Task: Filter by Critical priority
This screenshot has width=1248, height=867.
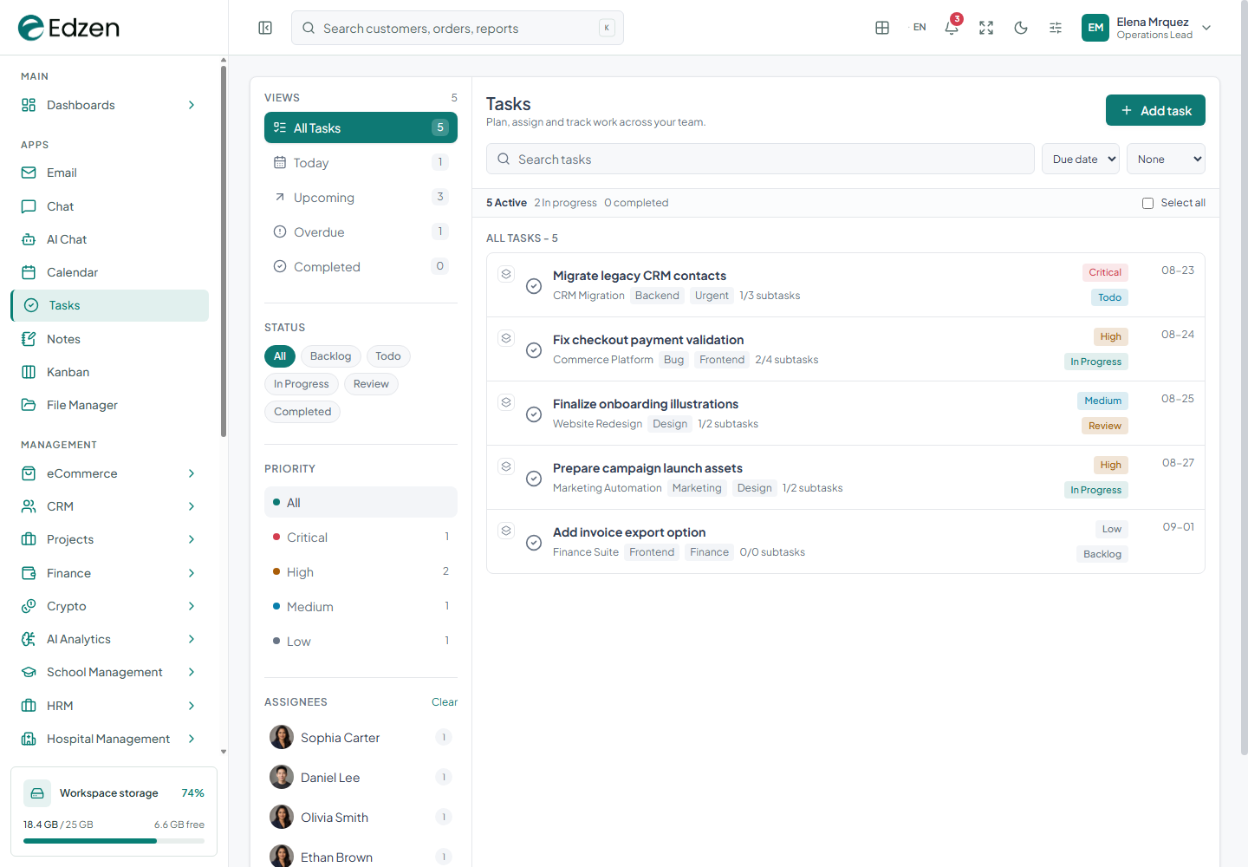Action: pos(361,538)
